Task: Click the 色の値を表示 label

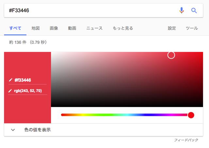Action: 38,130
